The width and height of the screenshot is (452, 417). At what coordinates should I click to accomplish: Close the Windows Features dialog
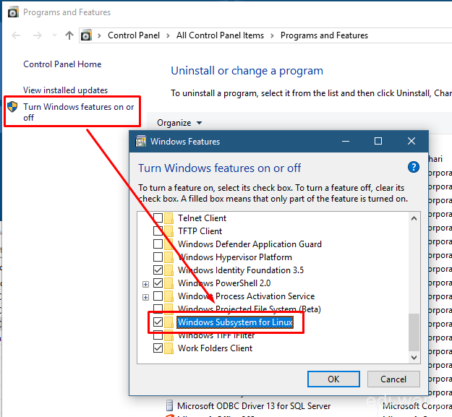[412, 141]
